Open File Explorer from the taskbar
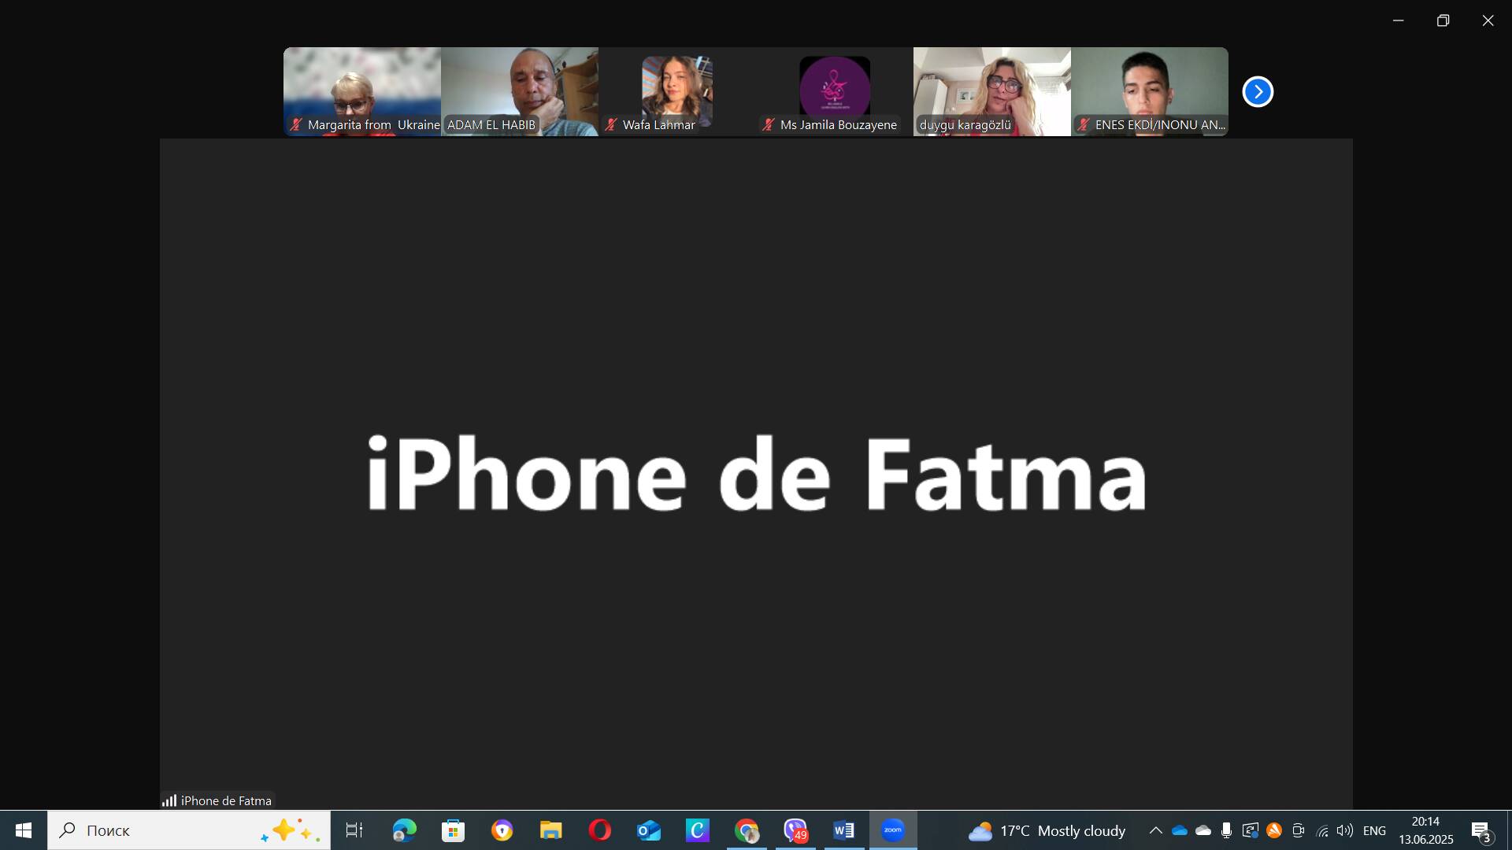This screenshot has height=850, width=1512. [550, 830]
